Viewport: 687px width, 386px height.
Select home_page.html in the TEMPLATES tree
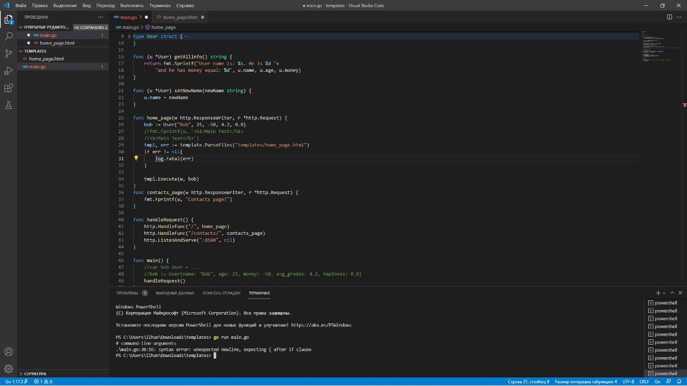[46, 58]
